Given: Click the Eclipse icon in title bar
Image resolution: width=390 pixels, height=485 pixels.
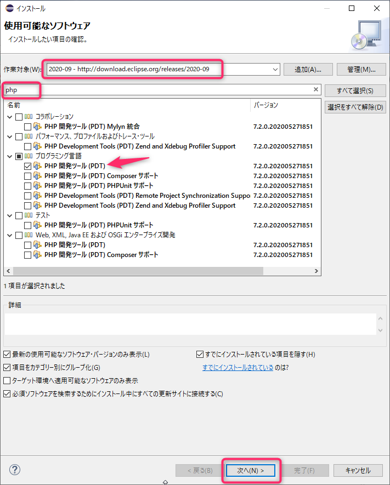Looking at the screenshot, I should click(9, 8).
